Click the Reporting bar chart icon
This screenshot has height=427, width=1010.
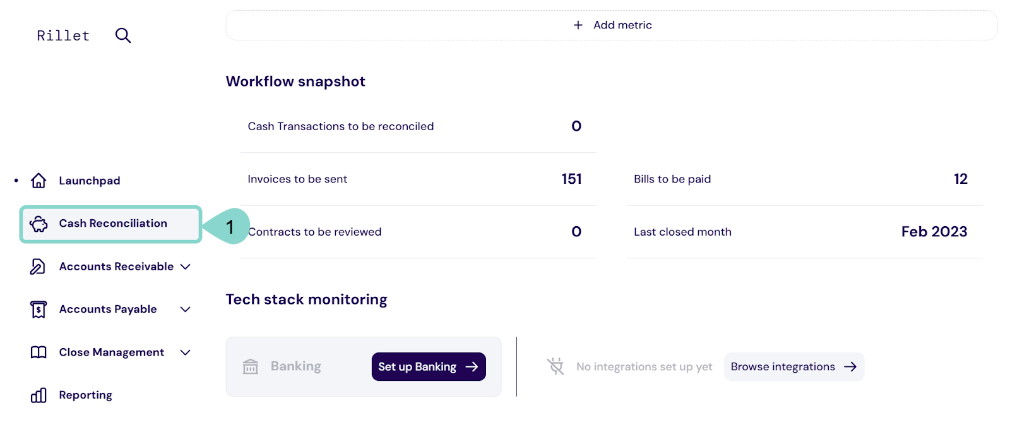[39, 395]
